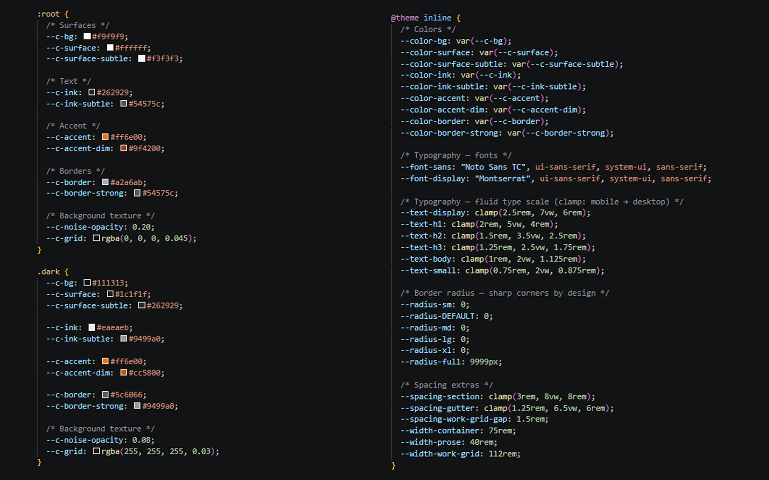
Task: Click the '--radius-md' property name
Action: (x=426, y=328)
